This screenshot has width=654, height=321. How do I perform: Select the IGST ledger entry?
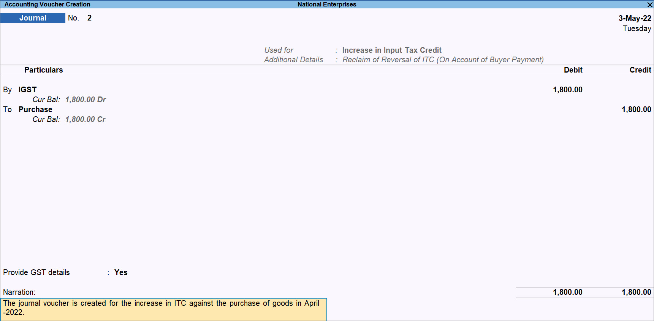tap(27, 90)
